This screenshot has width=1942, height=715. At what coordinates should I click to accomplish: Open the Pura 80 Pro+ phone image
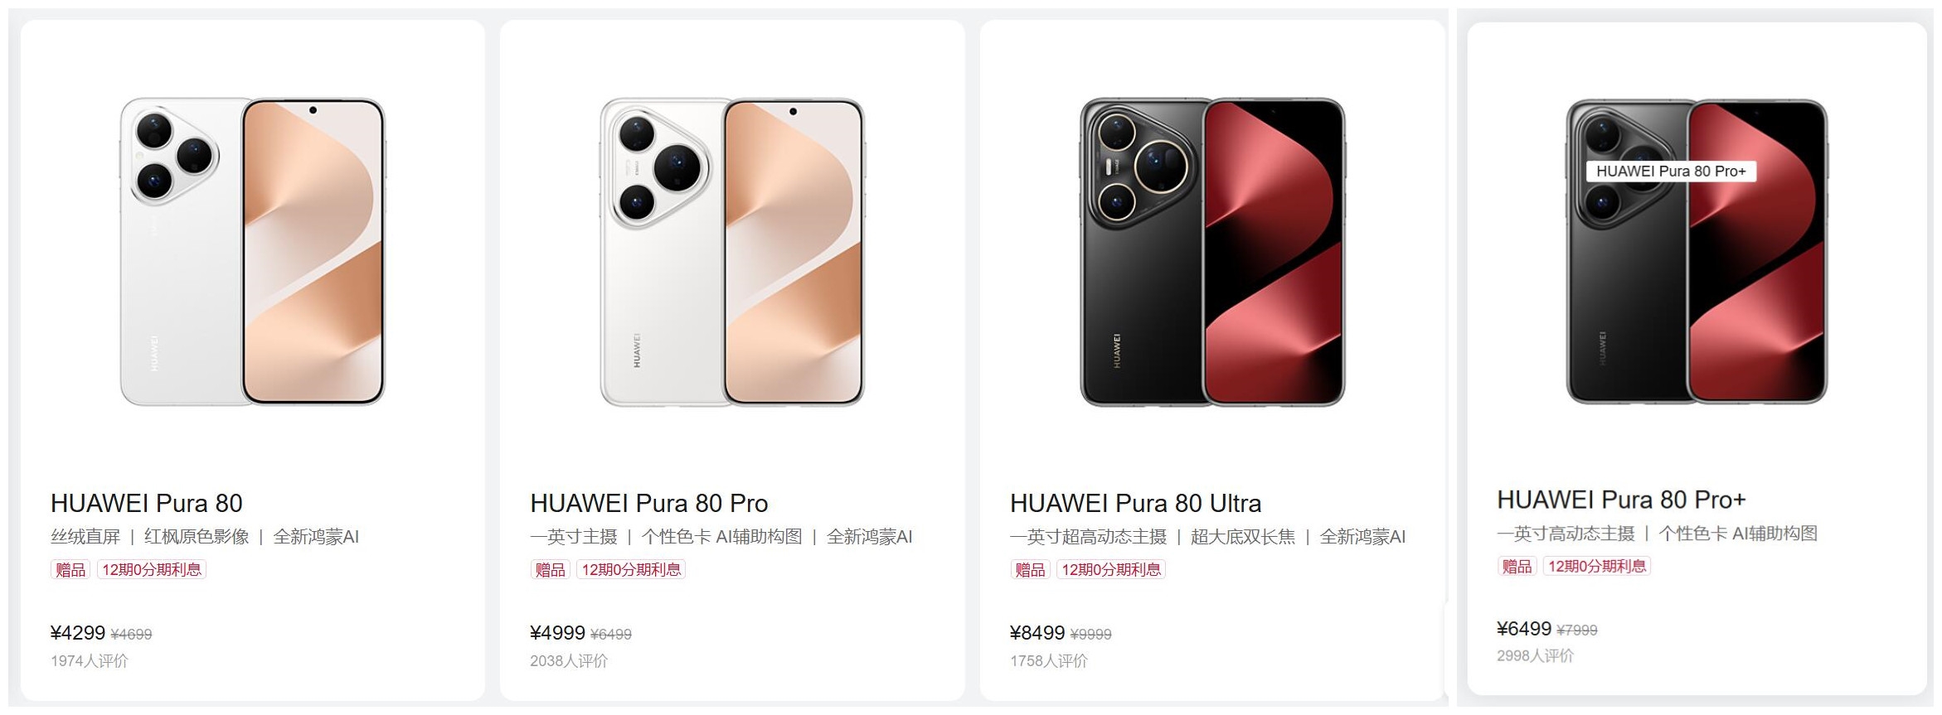point(1697,252)
